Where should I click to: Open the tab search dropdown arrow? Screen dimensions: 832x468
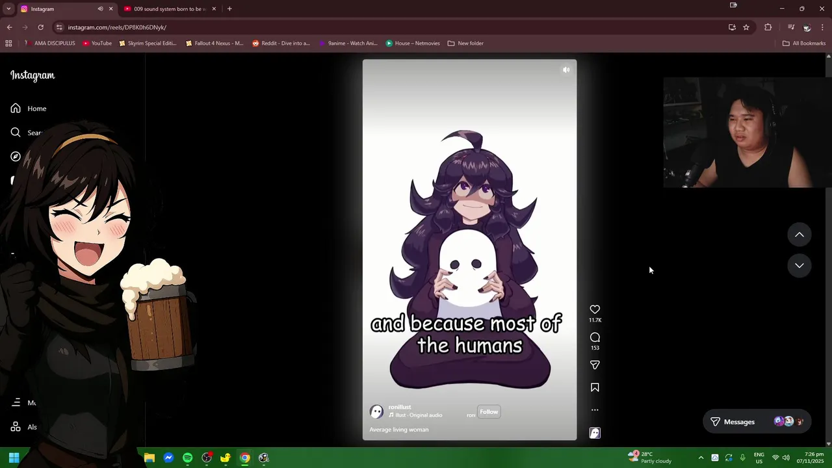[x=8, y=9]
